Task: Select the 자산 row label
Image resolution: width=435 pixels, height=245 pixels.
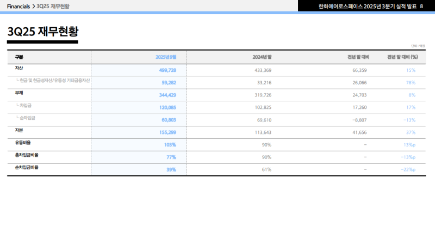Action: [x=19, y=68]
